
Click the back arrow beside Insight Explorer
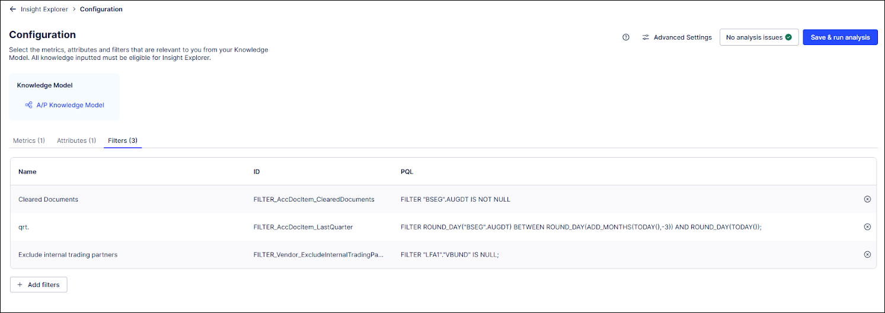pyautogui.click(x=12, y=9)
